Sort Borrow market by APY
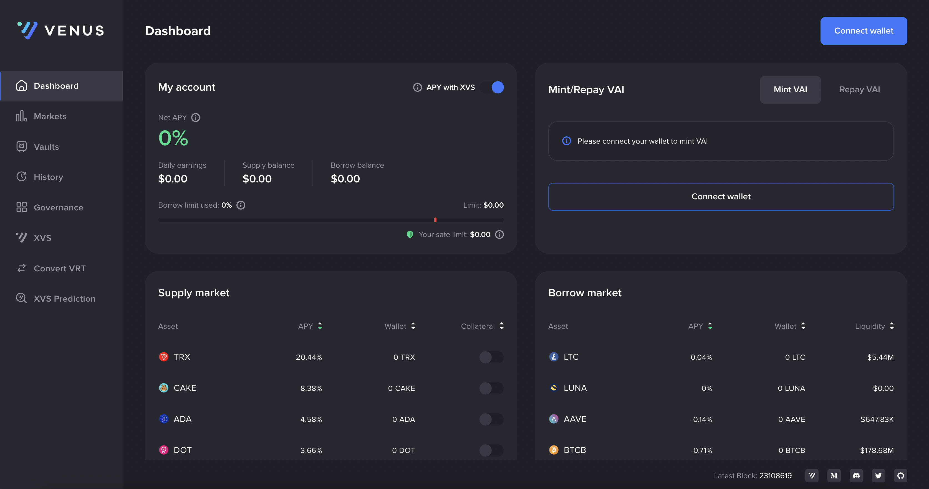 pos(700,326)
